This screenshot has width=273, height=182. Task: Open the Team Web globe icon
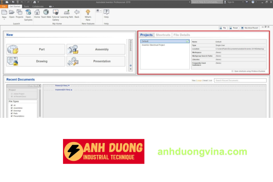click(46, 13)
